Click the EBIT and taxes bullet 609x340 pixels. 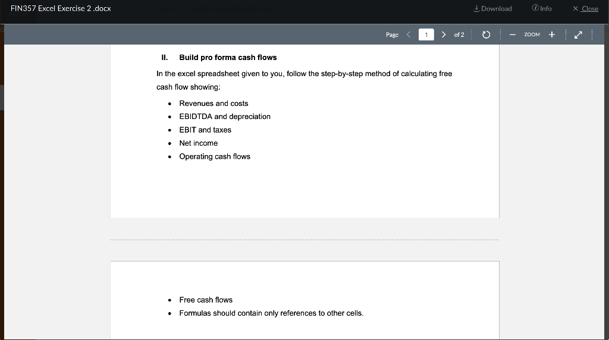tap(205, 130)
